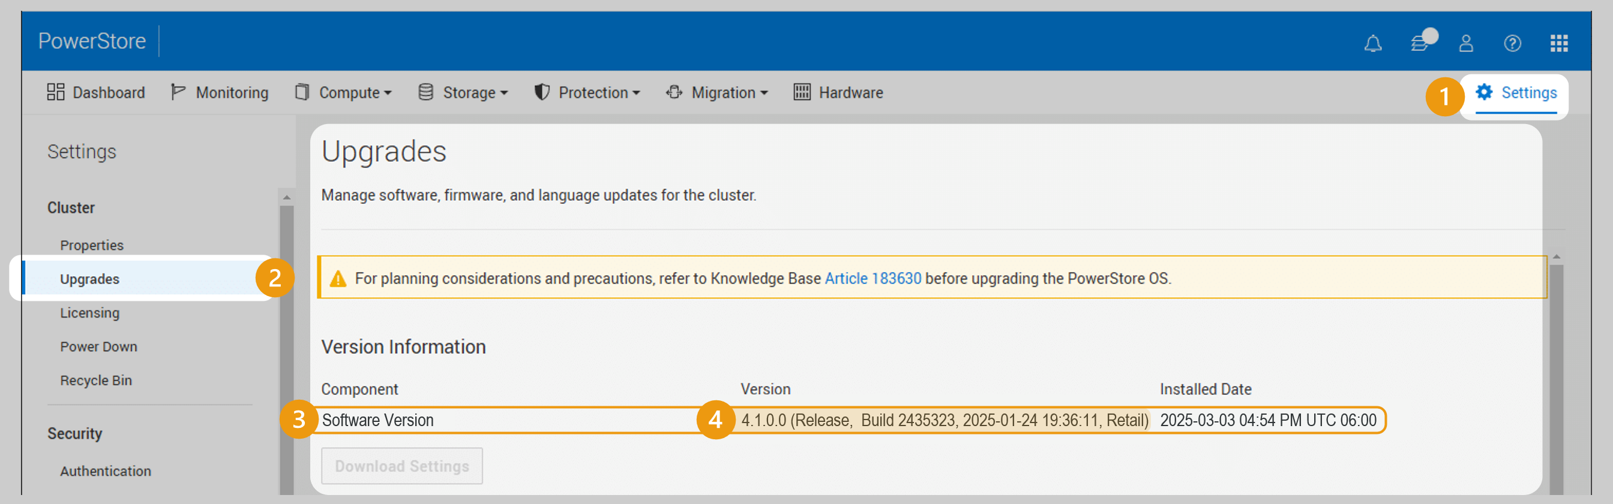Click the Hardware rack icon

tap(802, 92)
